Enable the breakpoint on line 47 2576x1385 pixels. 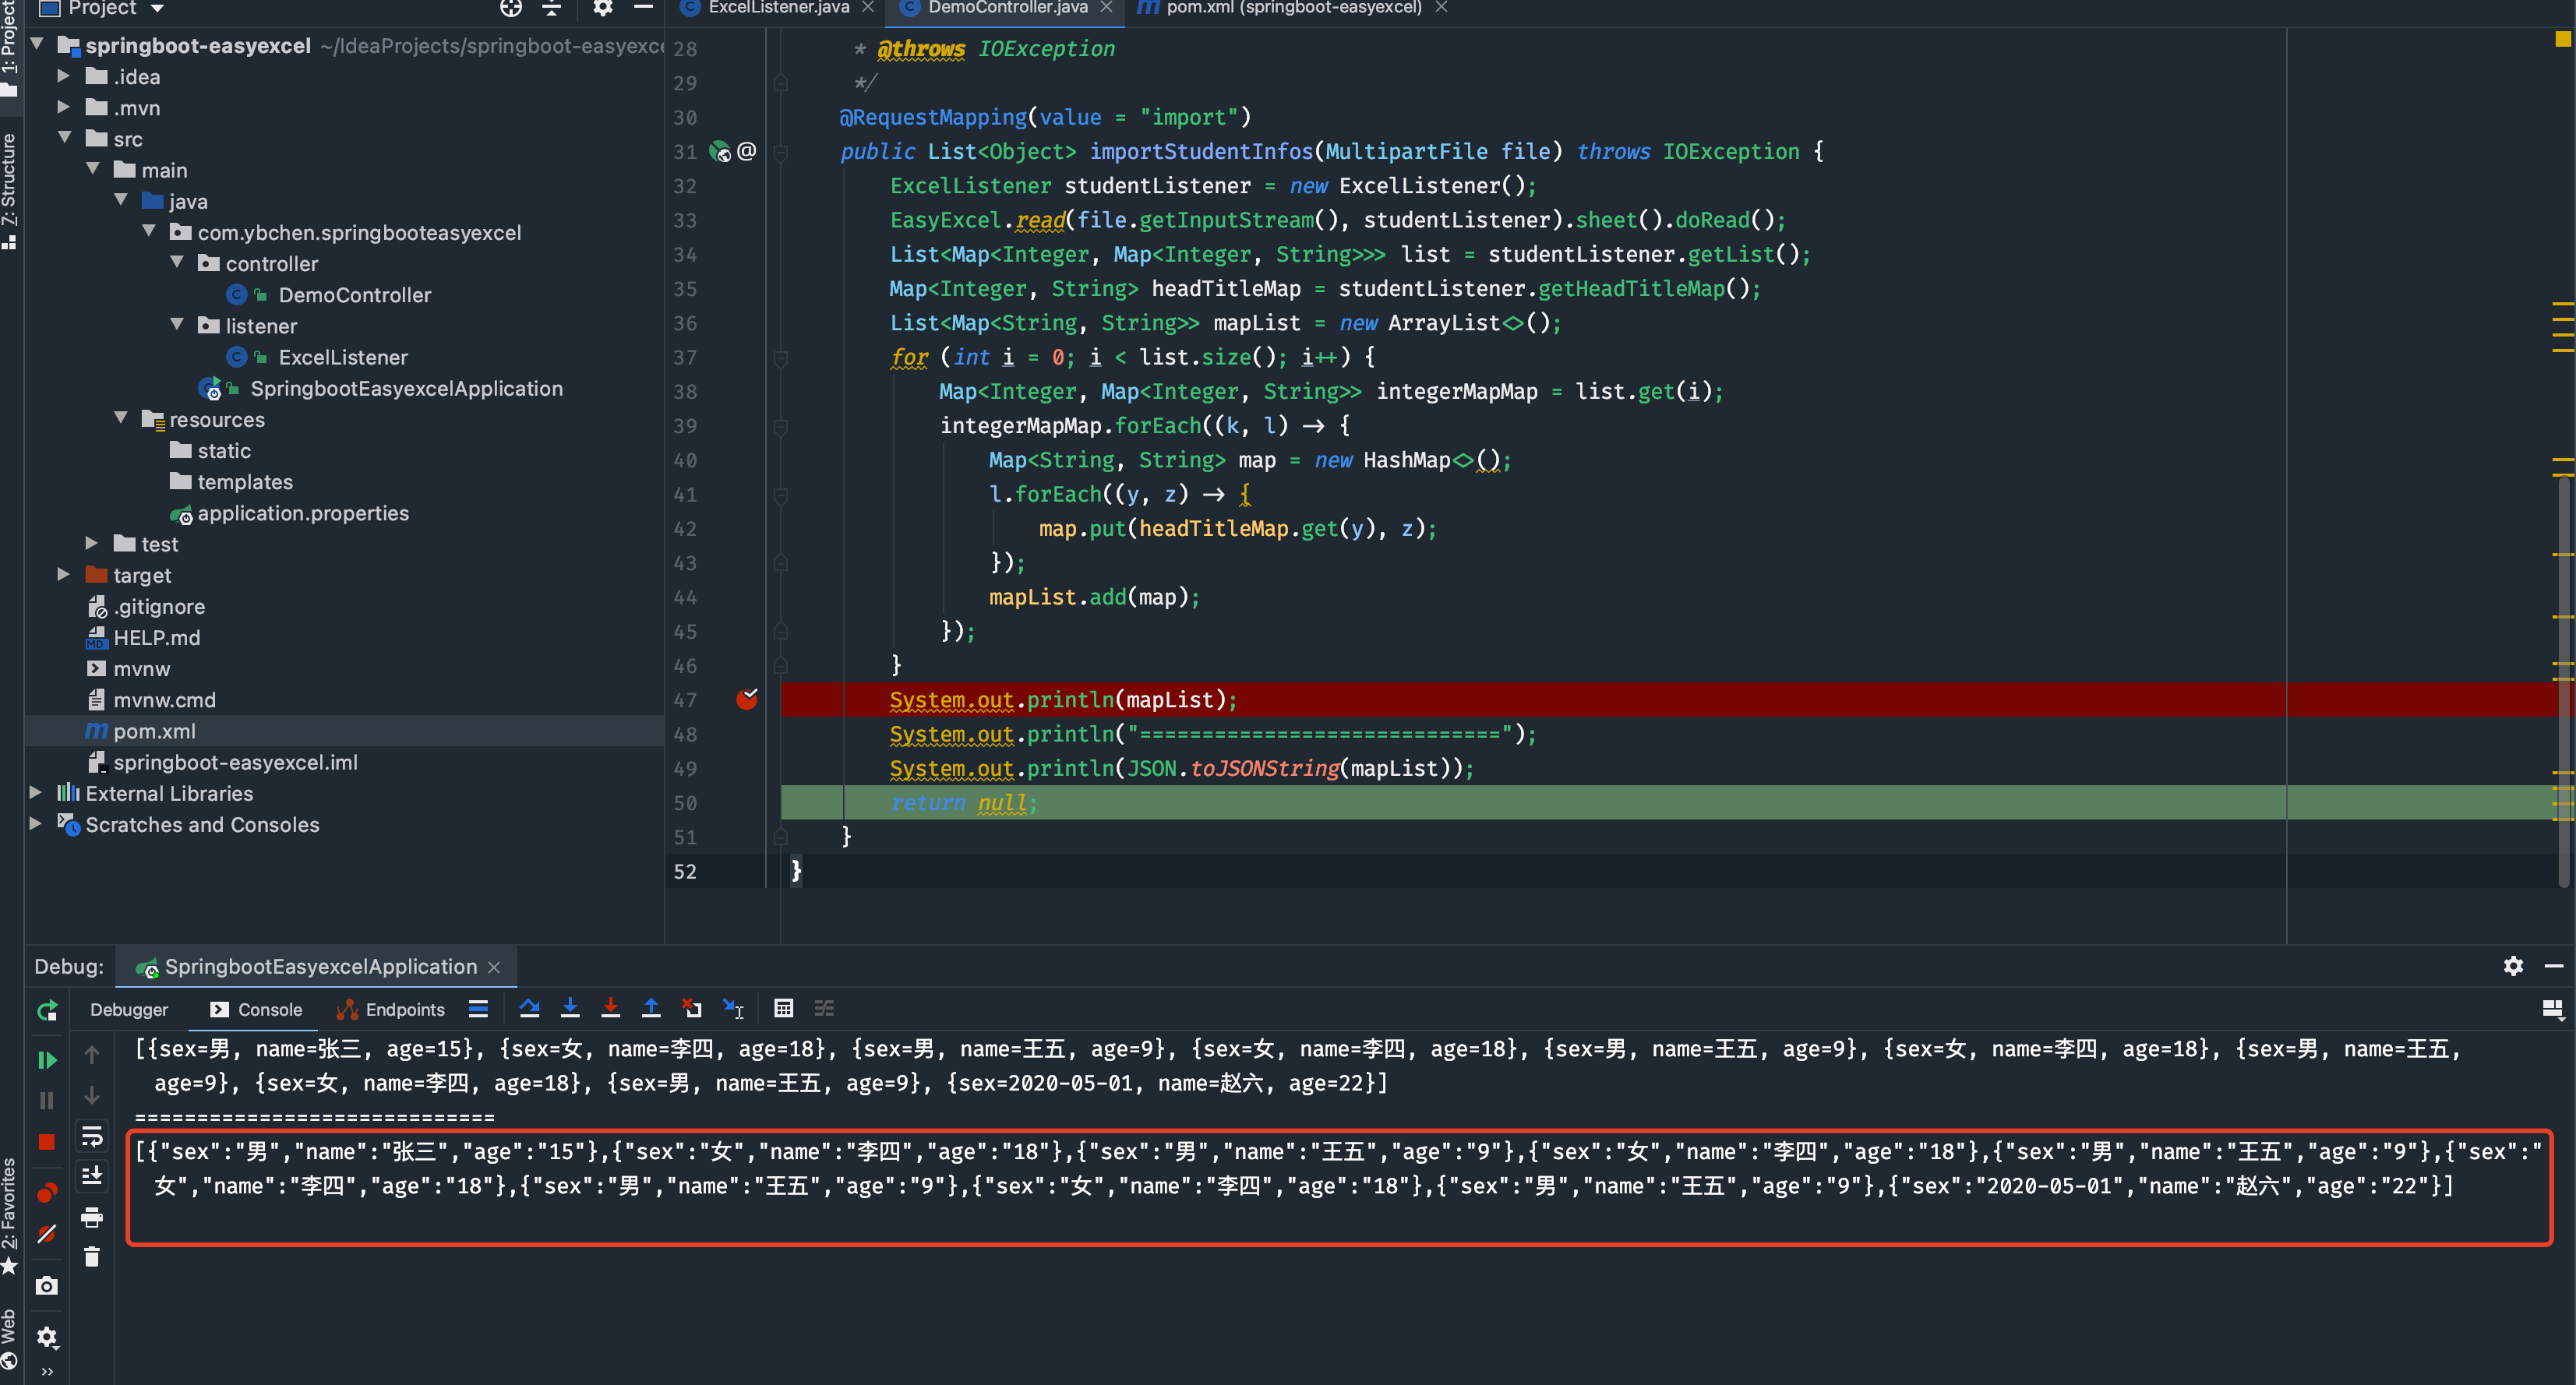click(747, 700)
